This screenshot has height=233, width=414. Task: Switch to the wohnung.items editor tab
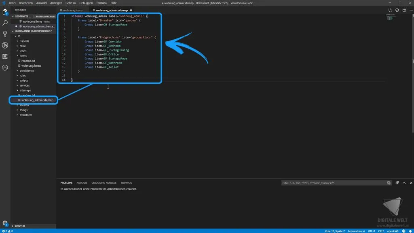73,10
